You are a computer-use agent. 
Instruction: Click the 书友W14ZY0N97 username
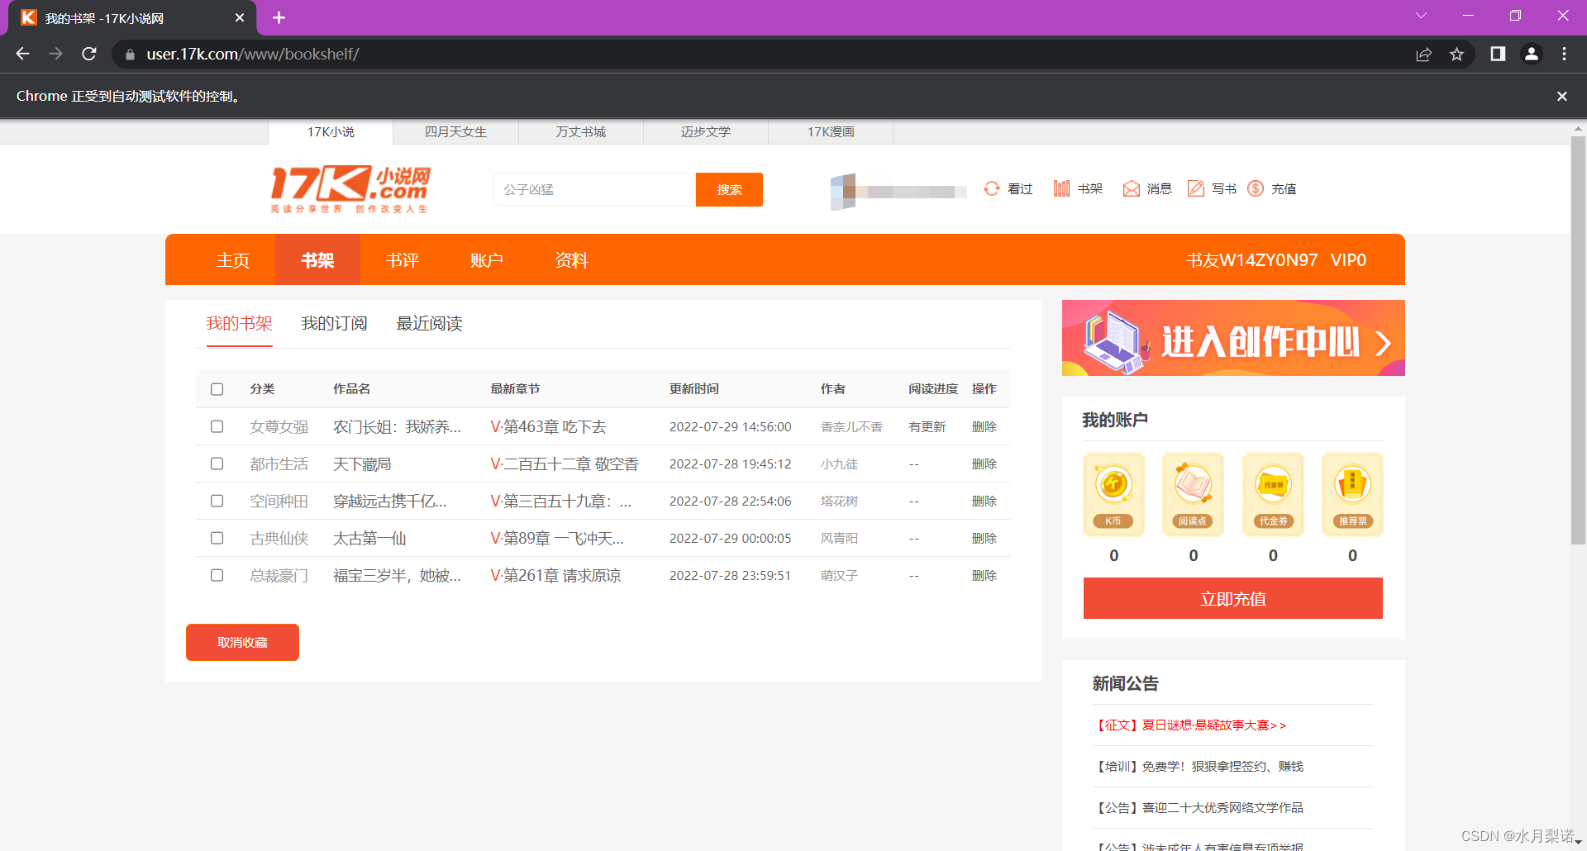(1252, 260)
